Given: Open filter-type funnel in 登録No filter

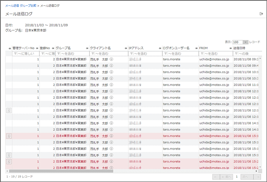Looking at the screenshot, I should pos(43,54).
